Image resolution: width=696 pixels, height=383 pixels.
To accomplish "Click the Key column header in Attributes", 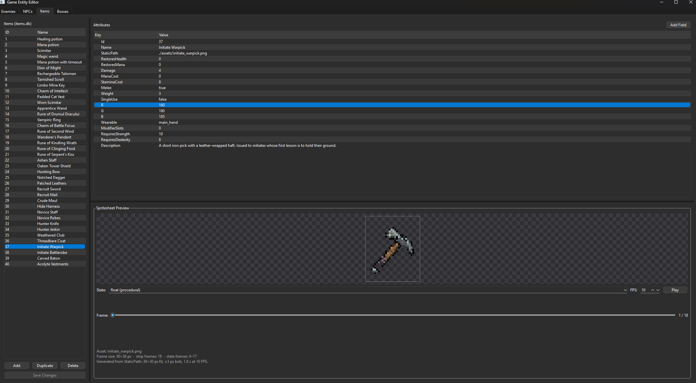I will pyautogui.click(x=125, y=35).
